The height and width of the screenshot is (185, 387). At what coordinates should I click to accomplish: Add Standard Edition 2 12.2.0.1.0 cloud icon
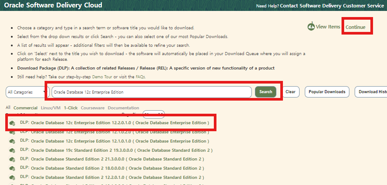pos(12,178)
